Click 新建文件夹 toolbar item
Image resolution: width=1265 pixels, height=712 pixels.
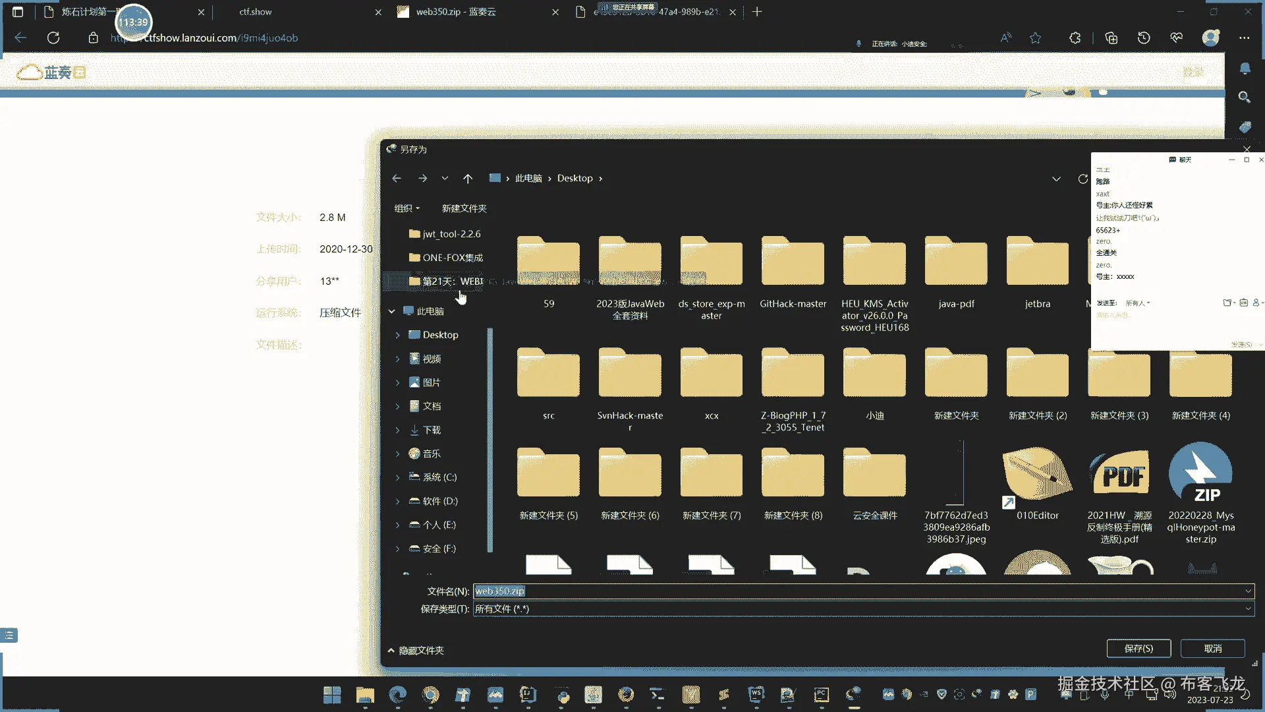[x=464, y=208]
